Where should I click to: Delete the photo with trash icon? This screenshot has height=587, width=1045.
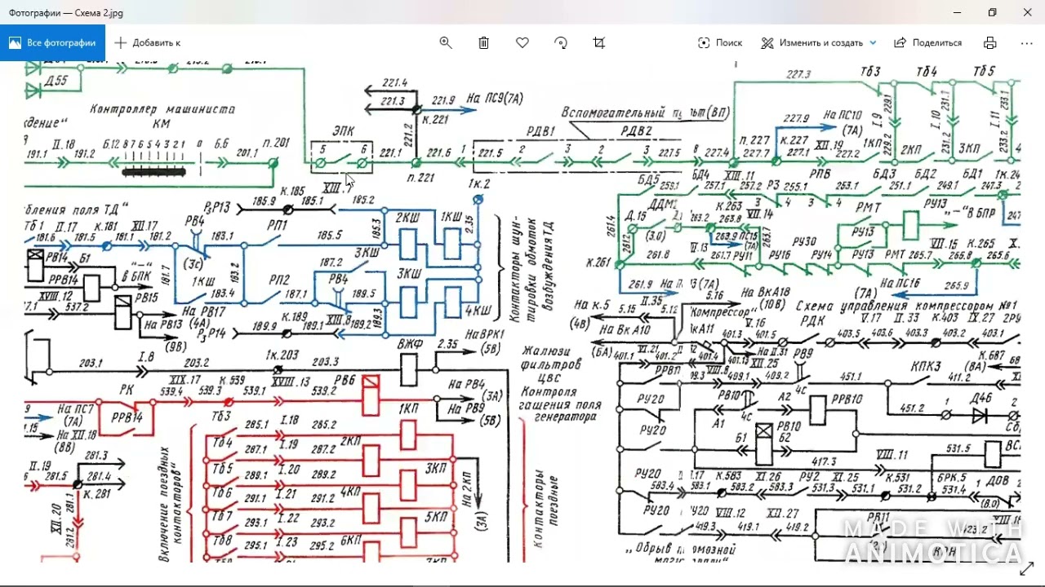[484, 42]
